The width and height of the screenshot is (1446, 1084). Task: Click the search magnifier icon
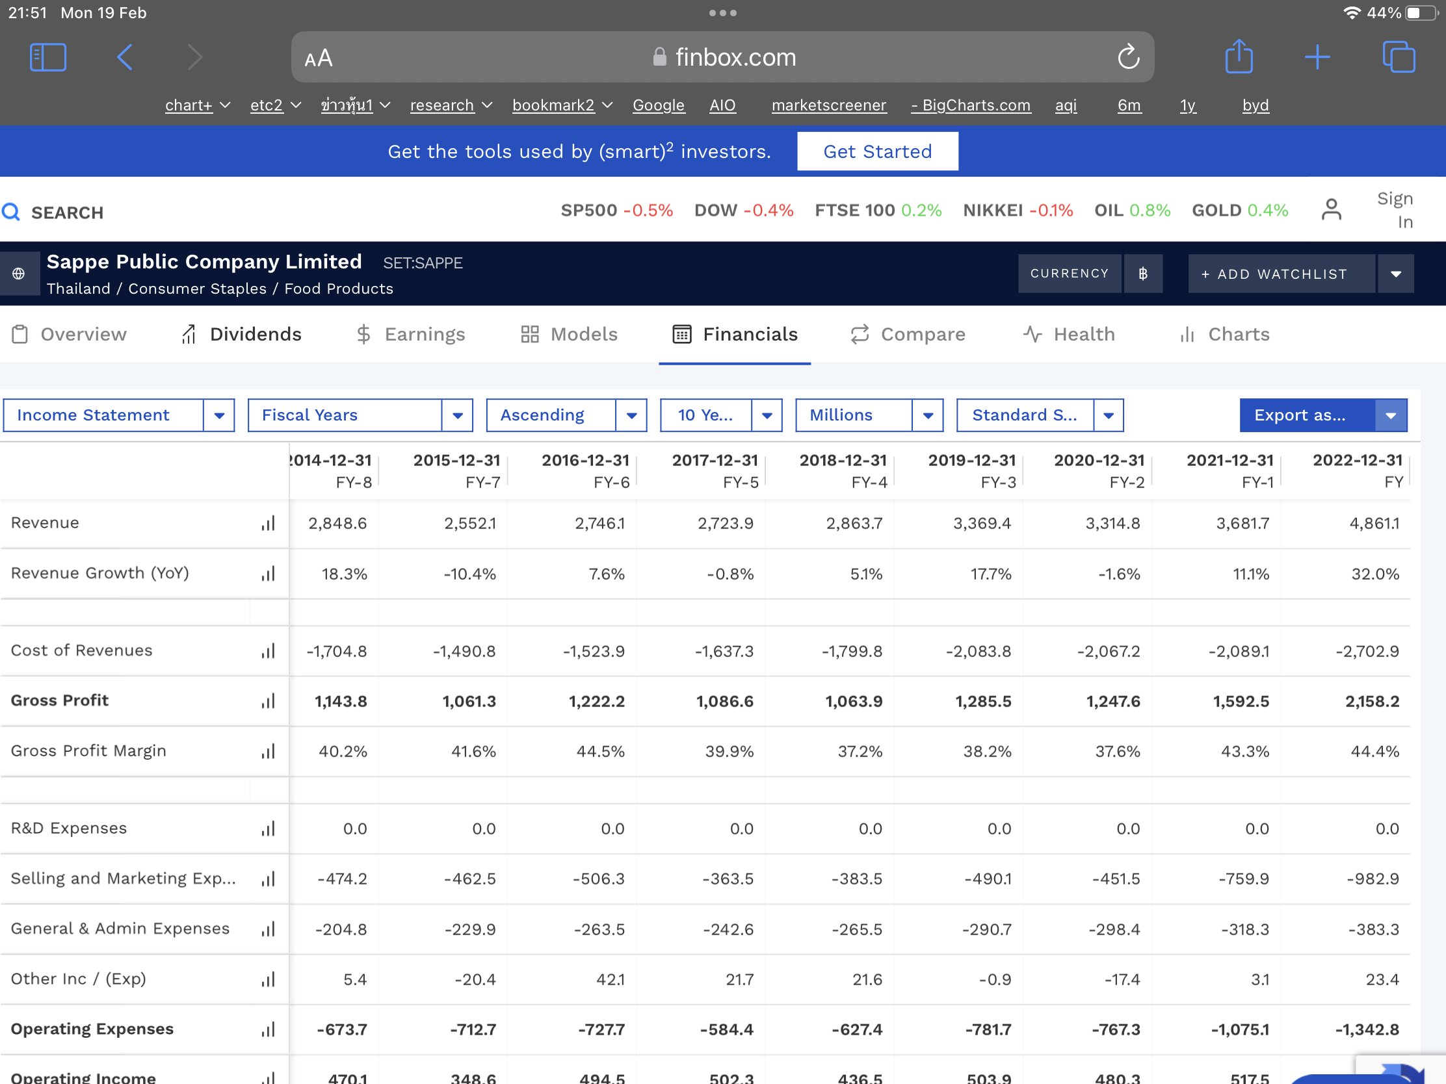coord(10,212)
